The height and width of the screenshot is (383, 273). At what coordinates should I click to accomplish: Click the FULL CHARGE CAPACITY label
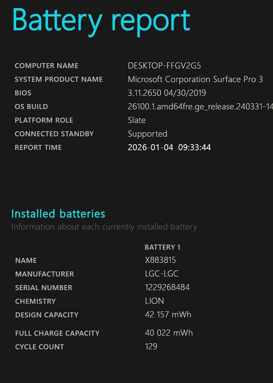pos(57,334)
